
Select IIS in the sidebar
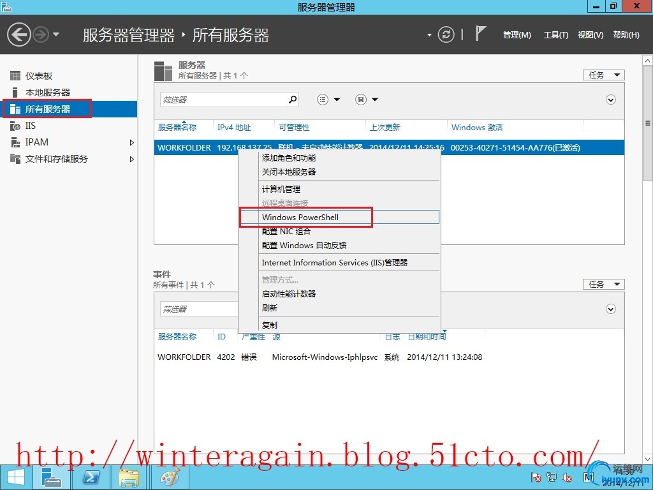pos(30,126)
